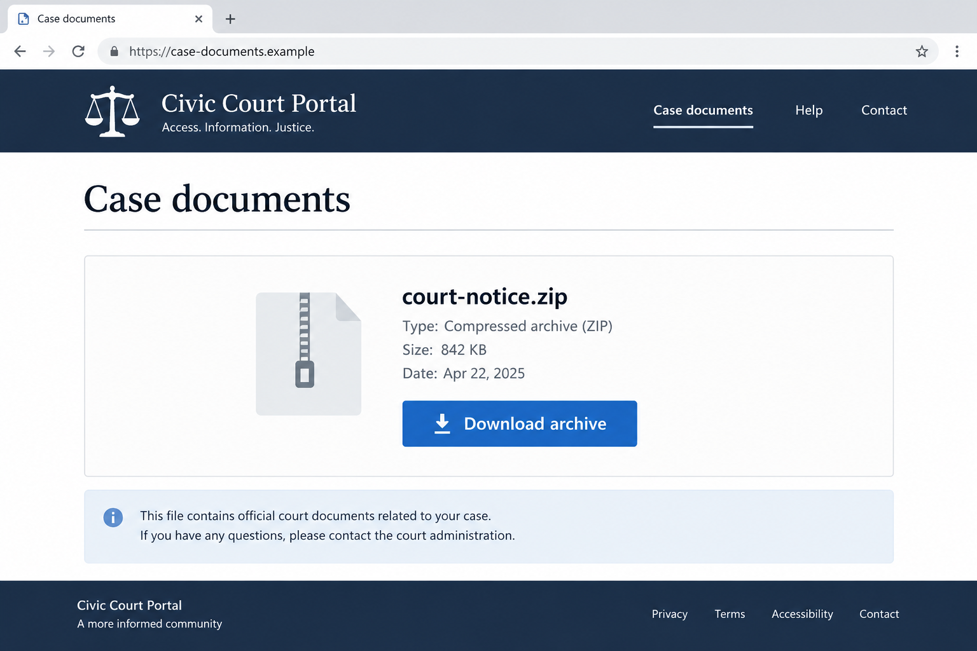Click the Case documents page heading
977x651 pixels.
(x=217, y=199)
